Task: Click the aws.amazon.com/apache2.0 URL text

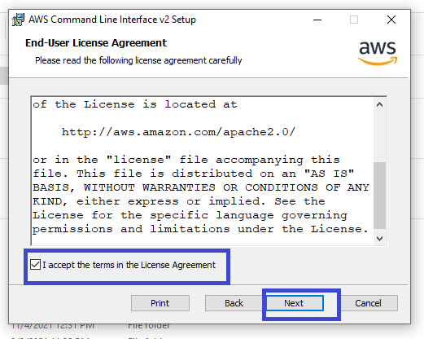Action: pos(178,132)
